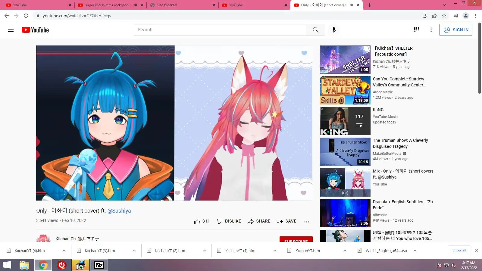Click the page vertical scrollbar

point(480,59)
